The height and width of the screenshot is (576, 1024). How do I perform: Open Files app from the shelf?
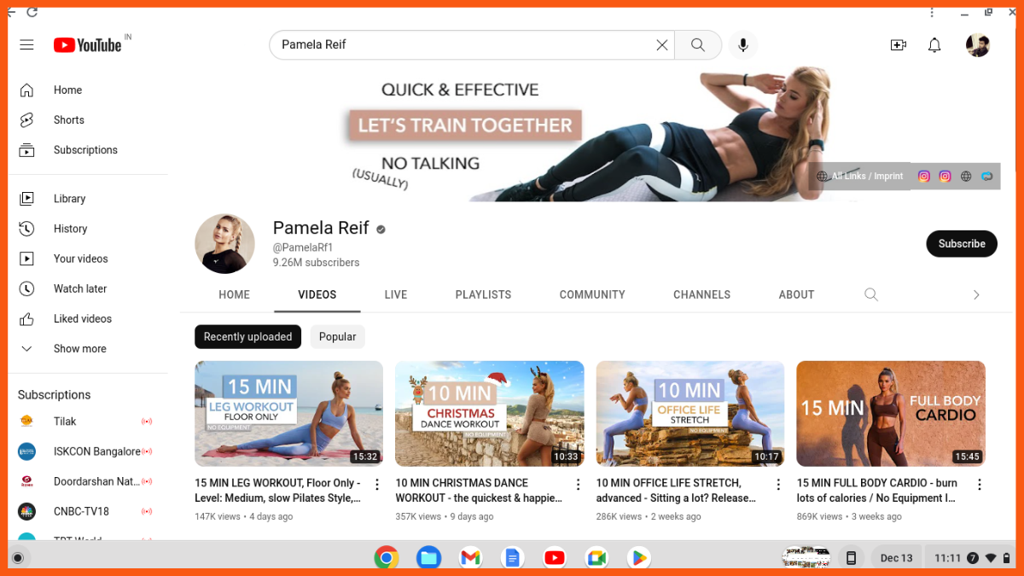click(x=428, y=558)
